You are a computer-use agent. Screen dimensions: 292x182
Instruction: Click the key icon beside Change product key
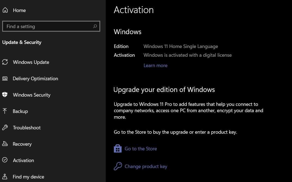point(118,166)
